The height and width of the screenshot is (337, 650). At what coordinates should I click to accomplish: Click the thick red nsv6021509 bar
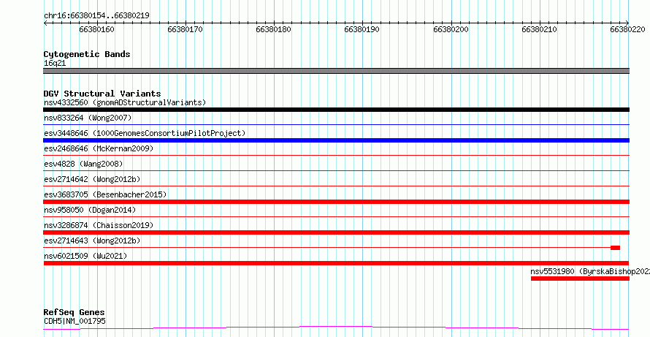(336, 263)
